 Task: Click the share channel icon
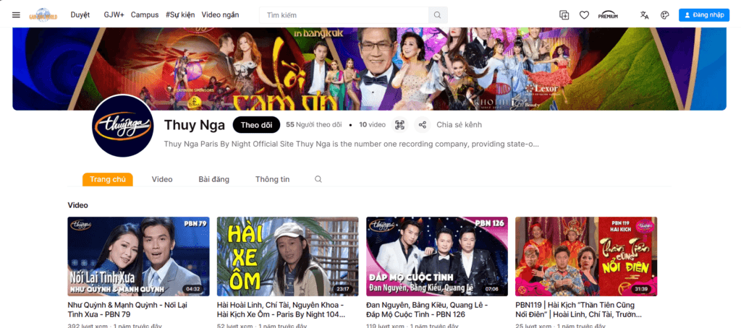(423, 125)
